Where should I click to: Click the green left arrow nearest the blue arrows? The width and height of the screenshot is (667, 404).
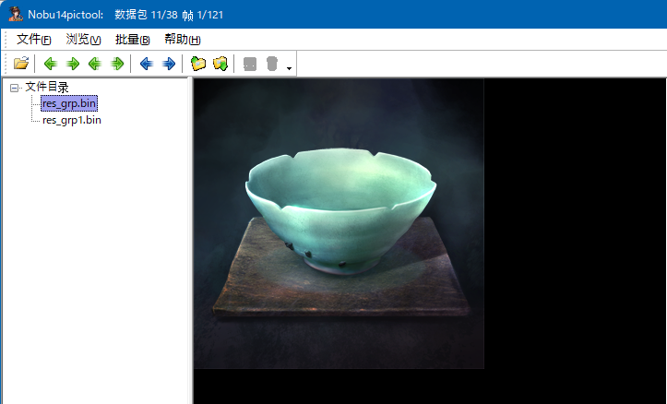pyautogui.click(x=94, y=64)
